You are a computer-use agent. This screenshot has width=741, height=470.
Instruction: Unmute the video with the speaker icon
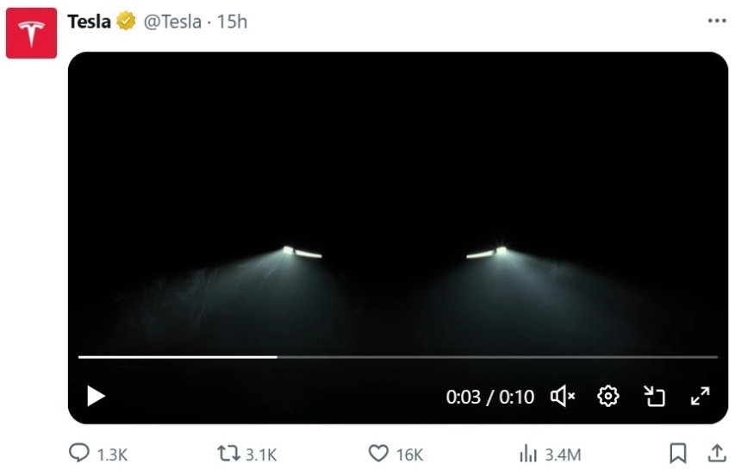(563, 396)
